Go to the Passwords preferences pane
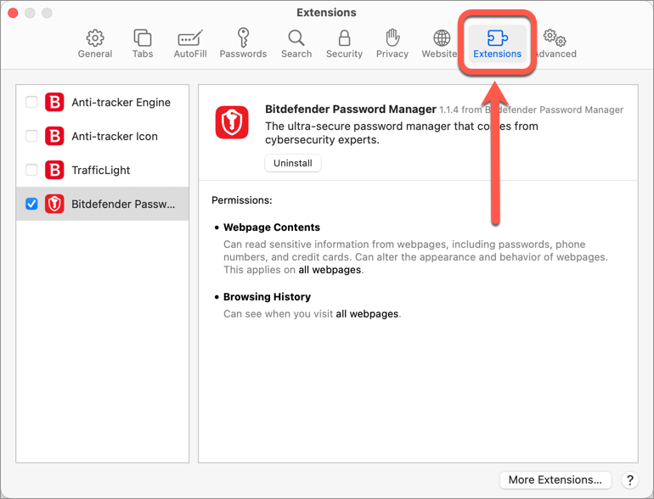The image size is (654, 499). pyautogui.click(x=243, y=44)
